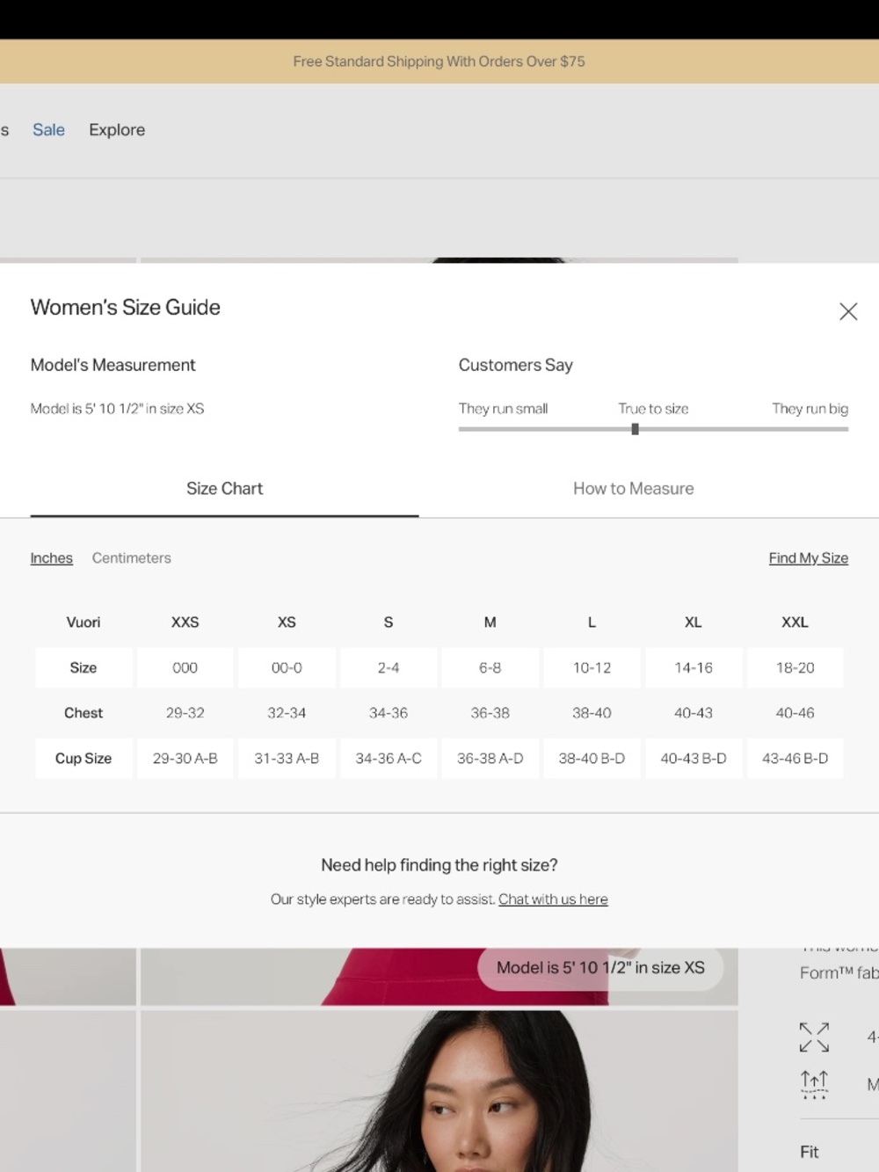Image resolution: width=879 pixels, height=1172 pixels.
Task: Click chest cell 40-43
Action: pyautogui.click(x=694, y=713)
